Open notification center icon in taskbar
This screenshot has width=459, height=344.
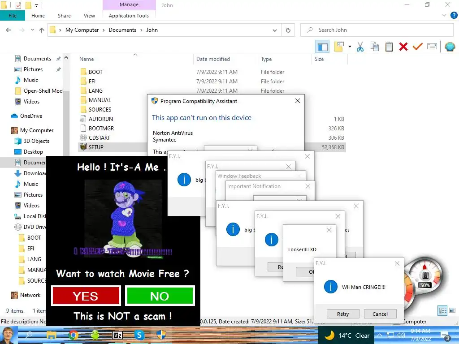click(445, 335)
